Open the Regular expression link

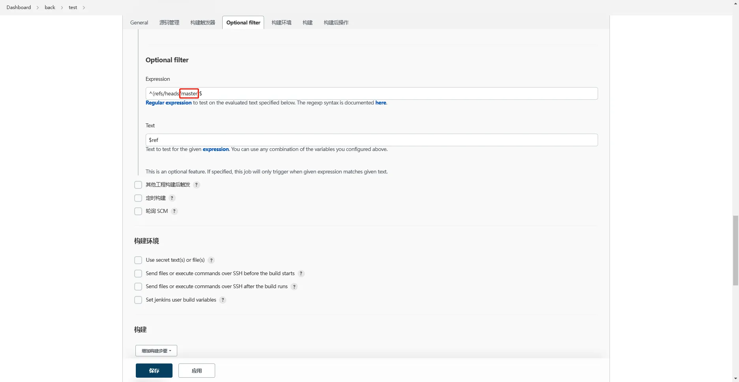tap(169, 103)
